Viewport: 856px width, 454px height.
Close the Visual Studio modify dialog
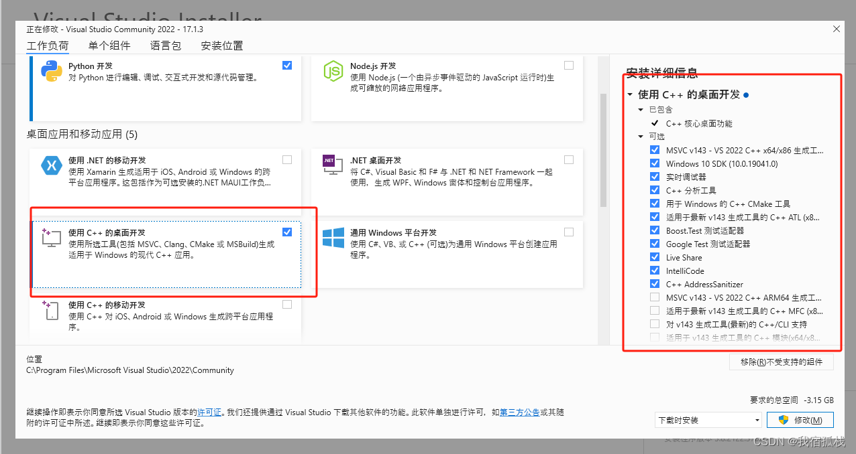pos(836,29)
